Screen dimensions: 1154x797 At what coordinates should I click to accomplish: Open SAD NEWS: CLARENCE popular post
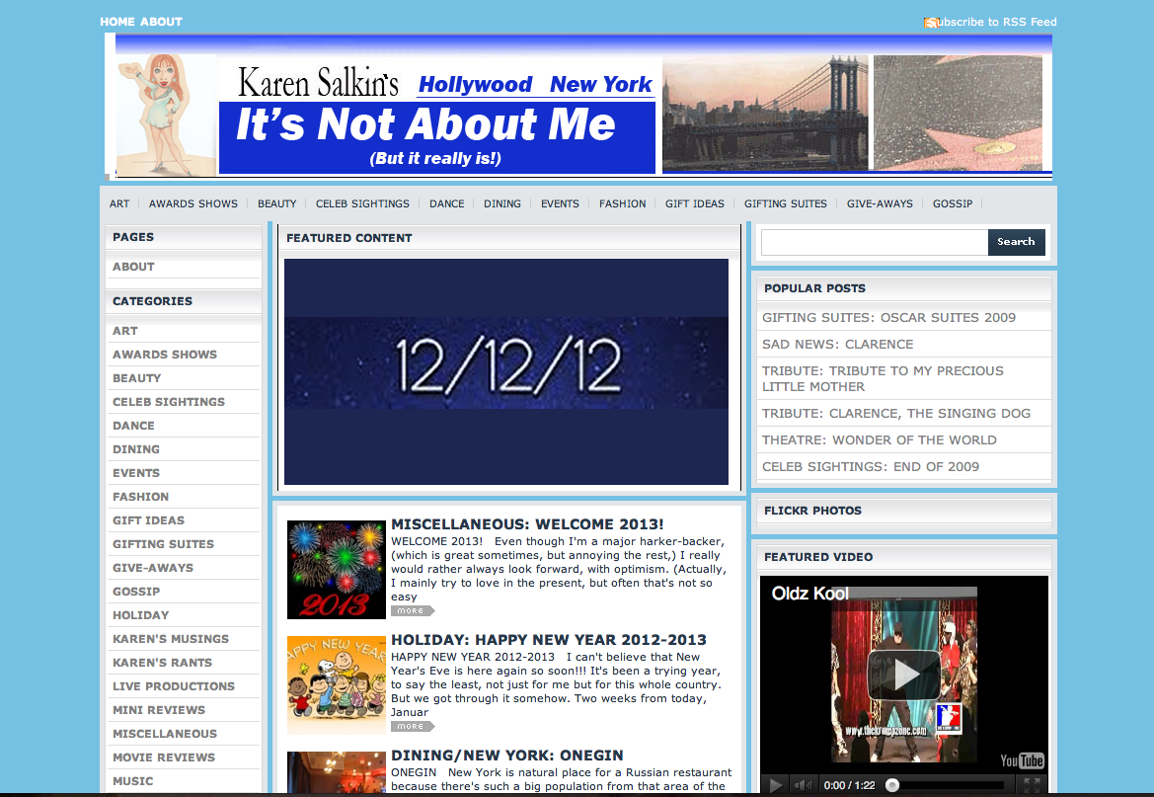[x=837, y=344]
